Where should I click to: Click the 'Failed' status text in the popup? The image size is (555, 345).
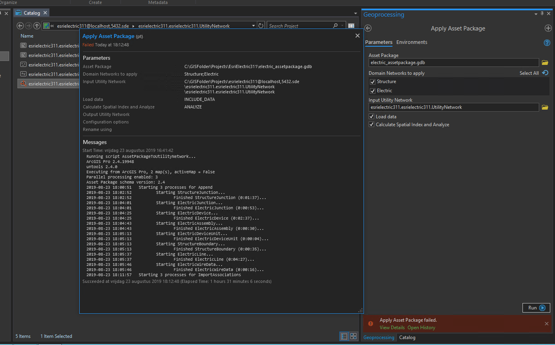click(x=88, y=45)
